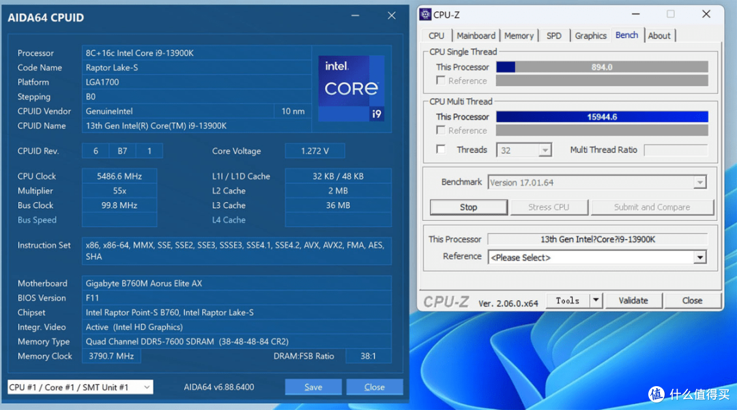Click the Save button in AIDA64
The width and height of the screenshot is (737, 410).
pos(313,387)
